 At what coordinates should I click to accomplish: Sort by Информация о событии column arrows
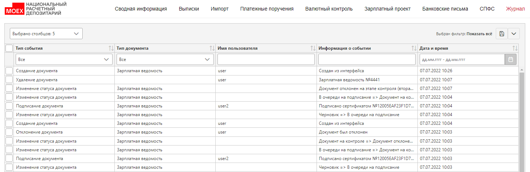[414, 48]
